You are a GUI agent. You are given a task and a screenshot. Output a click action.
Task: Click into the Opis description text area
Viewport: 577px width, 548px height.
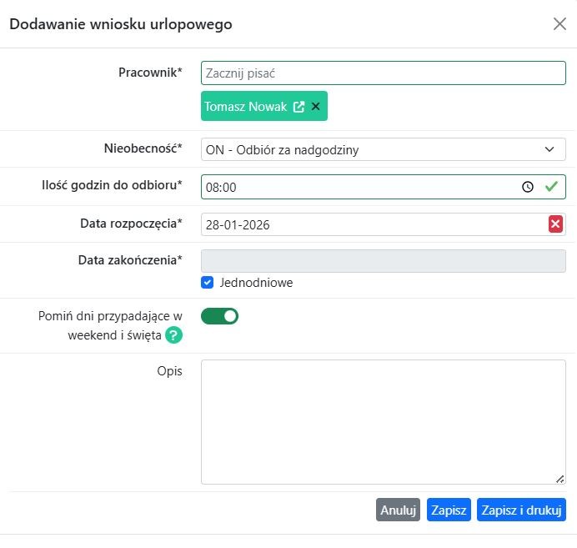(x=383, y=421)
